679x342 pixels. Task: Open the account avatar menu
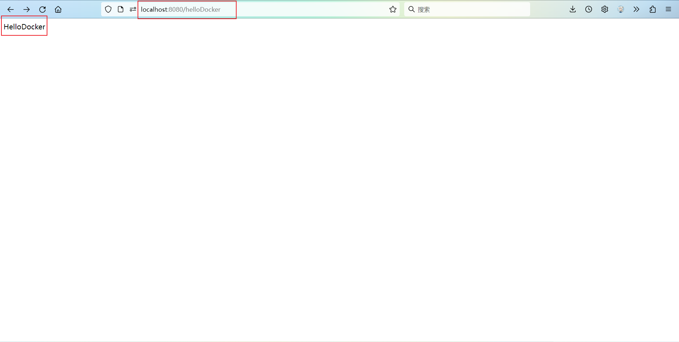[621, 10]
